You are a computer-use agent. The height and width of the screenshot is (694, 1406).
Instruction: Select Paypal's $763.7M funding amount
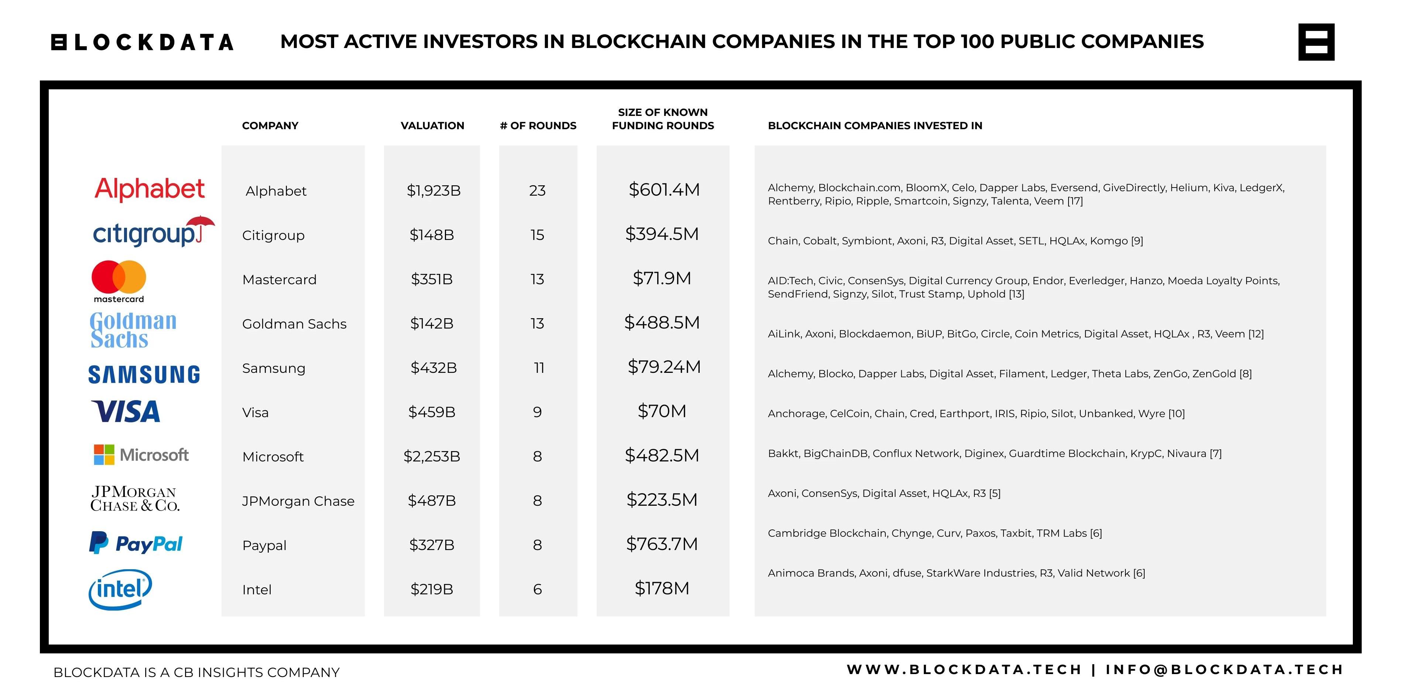(x=662, y=544)
